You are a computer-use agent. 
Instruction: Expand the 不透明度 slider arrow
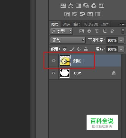[x=121, y=40]
